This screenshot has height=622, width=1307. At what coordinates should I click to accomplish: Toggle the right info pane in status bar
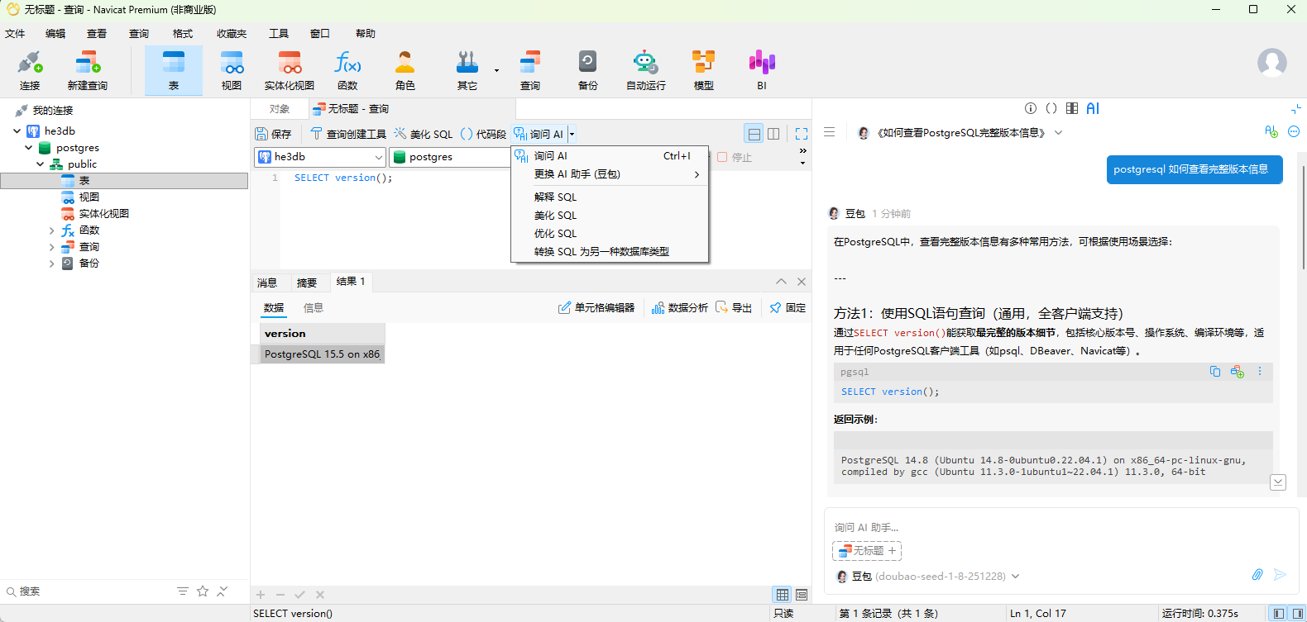tap(1297, 613)
